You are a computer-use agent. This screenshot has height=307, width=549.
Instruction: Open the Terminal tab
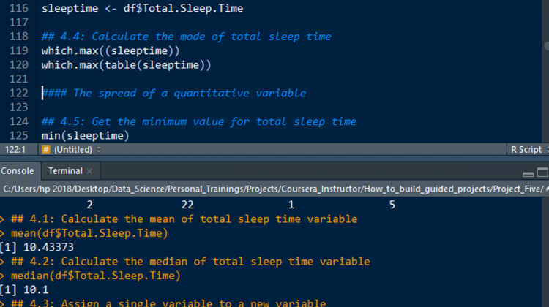tap(65, 170)
